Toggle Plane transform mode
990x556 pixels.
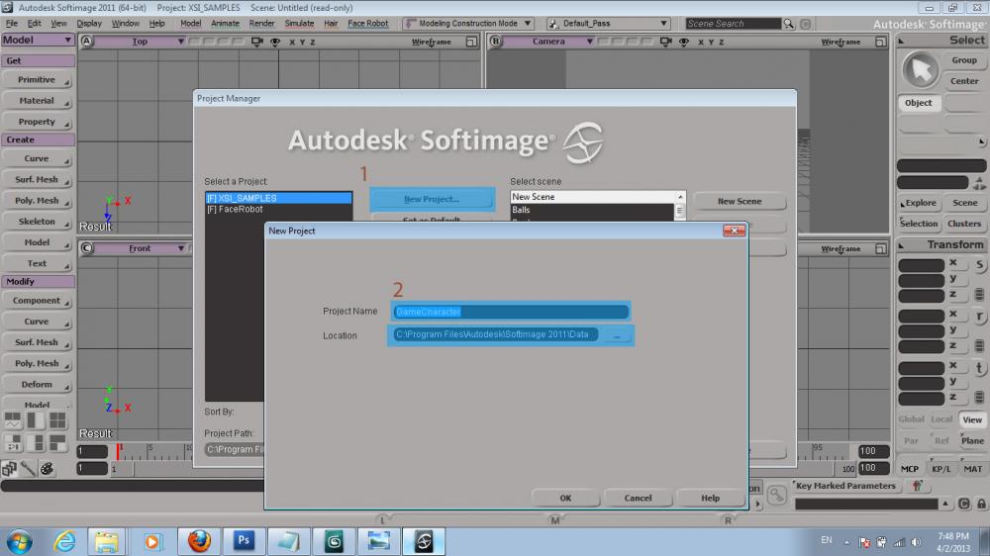[x=972, y=440]
